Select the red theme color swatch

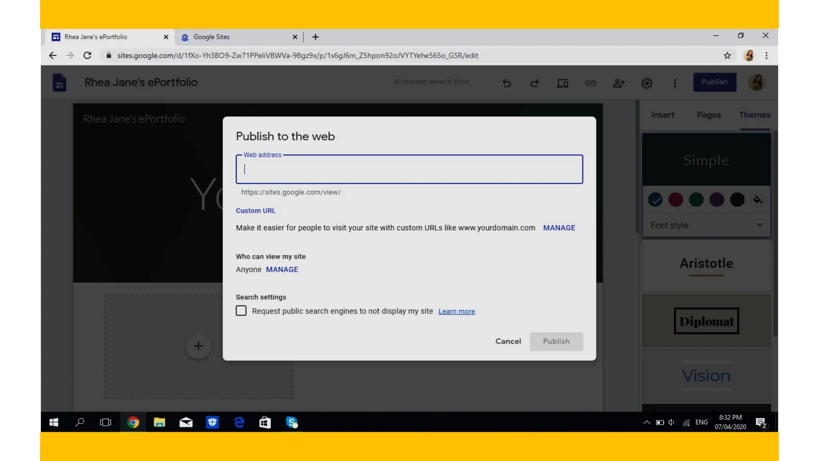(675, 200)
